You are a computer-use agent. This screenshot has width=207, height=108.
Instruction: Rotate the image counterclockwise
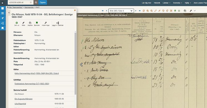(x=163, y=11)
